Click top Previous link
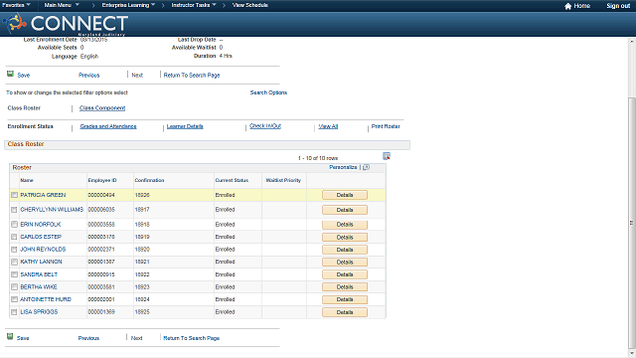 [x=89, y=76]
